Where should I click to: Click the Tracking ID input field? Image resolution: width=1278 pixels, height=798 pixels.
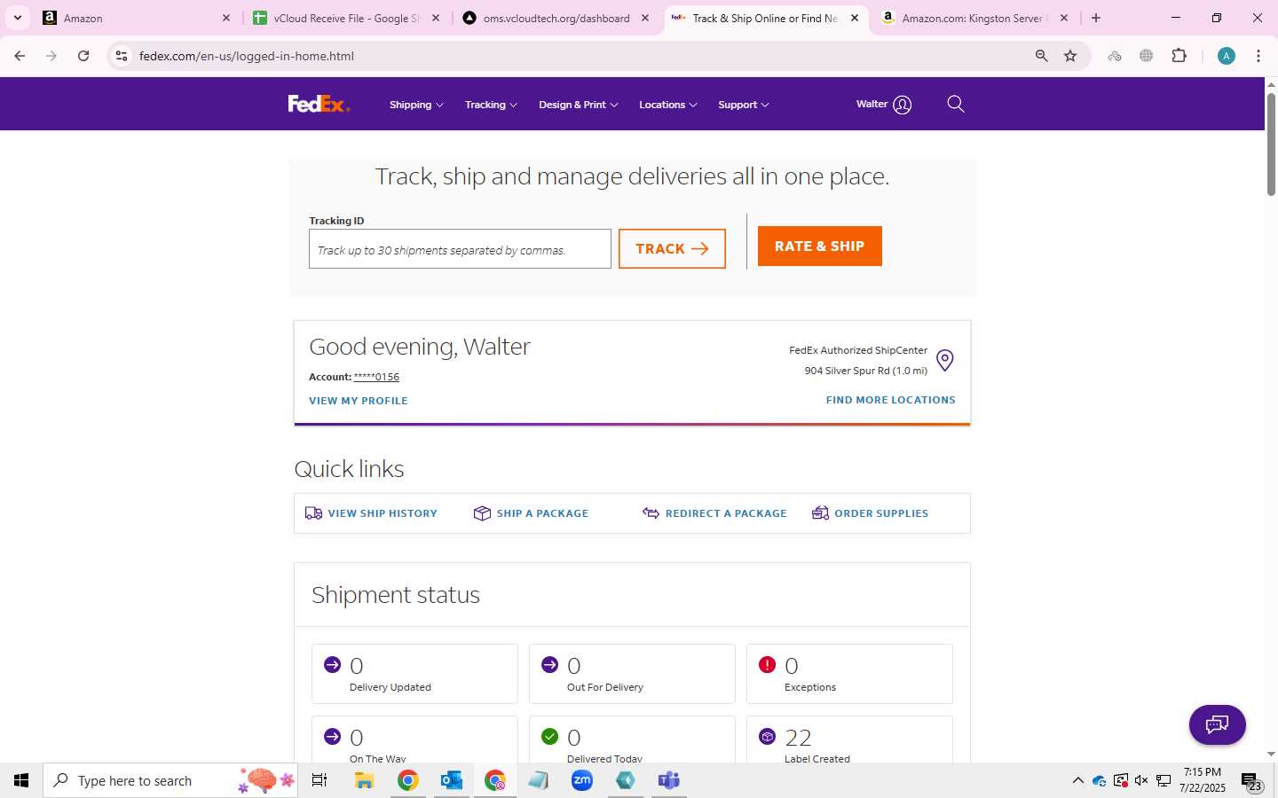coord(460,249)
